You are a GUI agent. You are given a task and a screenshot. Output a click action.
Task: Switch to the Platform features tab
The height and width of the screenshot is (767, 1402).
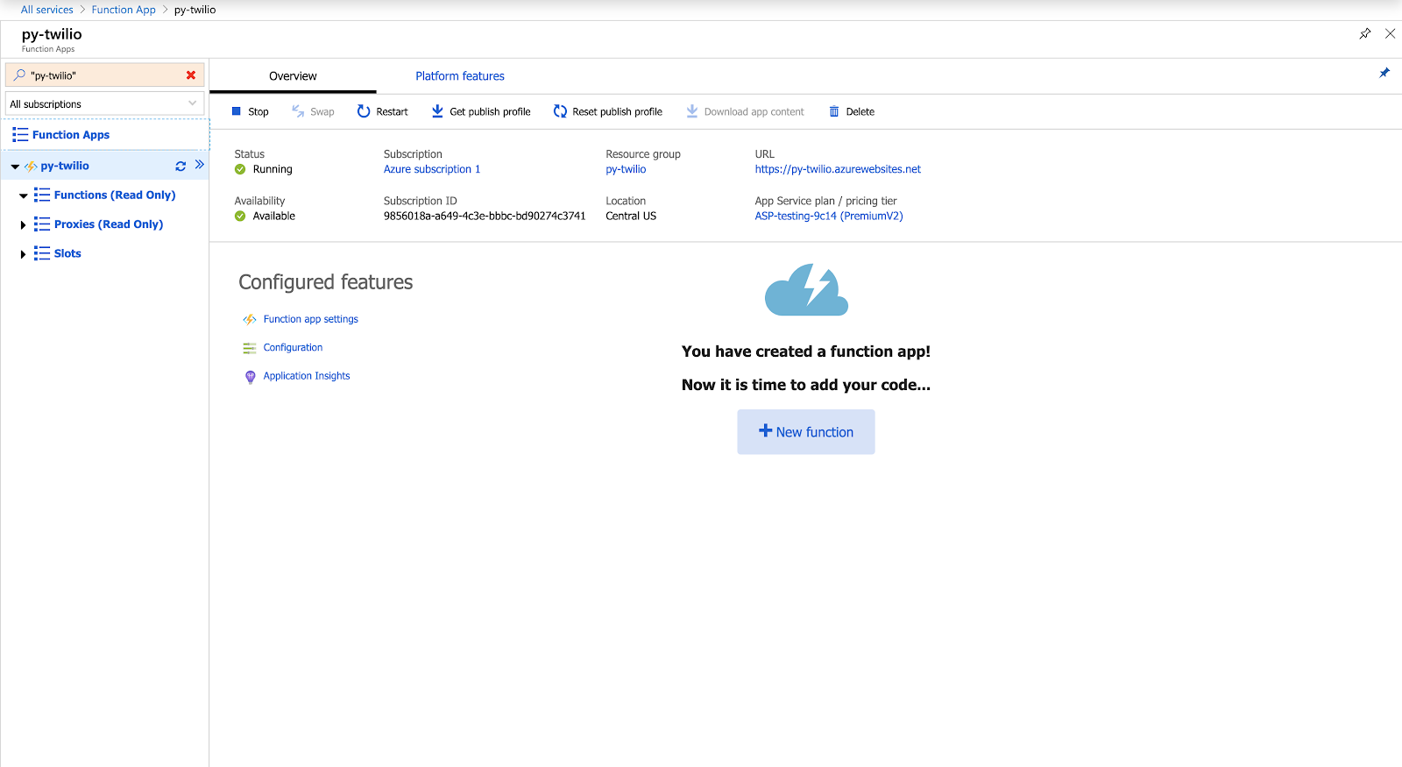[460, 76]
